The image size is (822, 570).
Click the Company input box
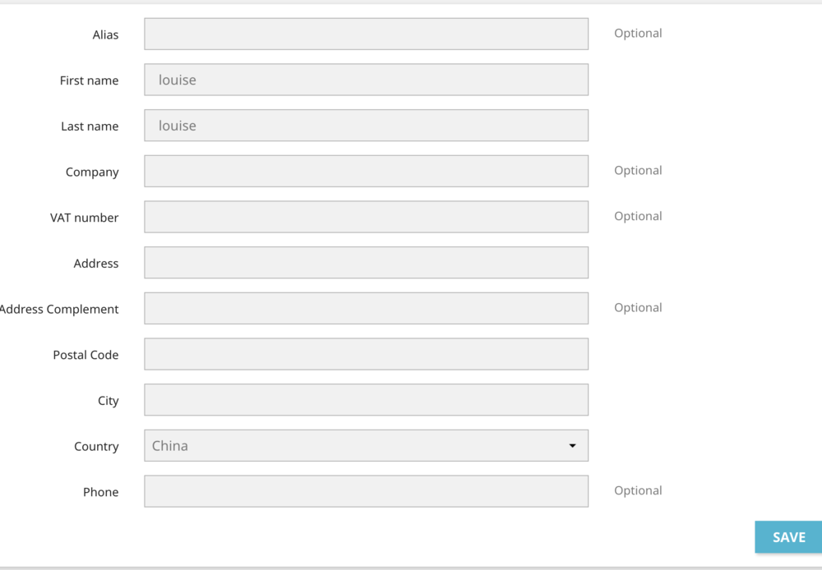pyautogui.click(x=366, y=171)
